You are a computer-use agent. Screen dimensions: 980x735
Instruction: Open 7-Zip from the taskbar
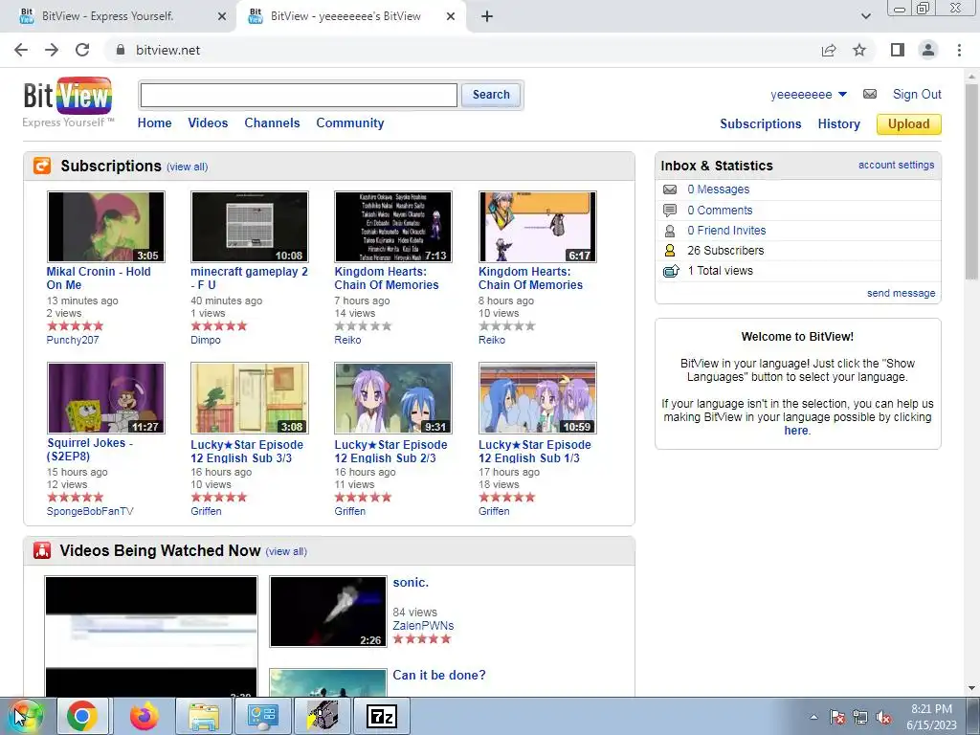click(x=382, y=716)
